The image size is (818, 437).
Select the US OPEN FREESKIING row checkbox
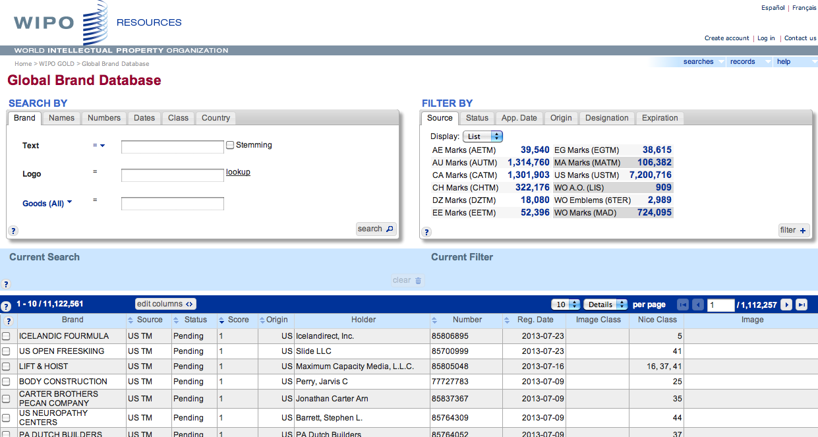[6, 351]
